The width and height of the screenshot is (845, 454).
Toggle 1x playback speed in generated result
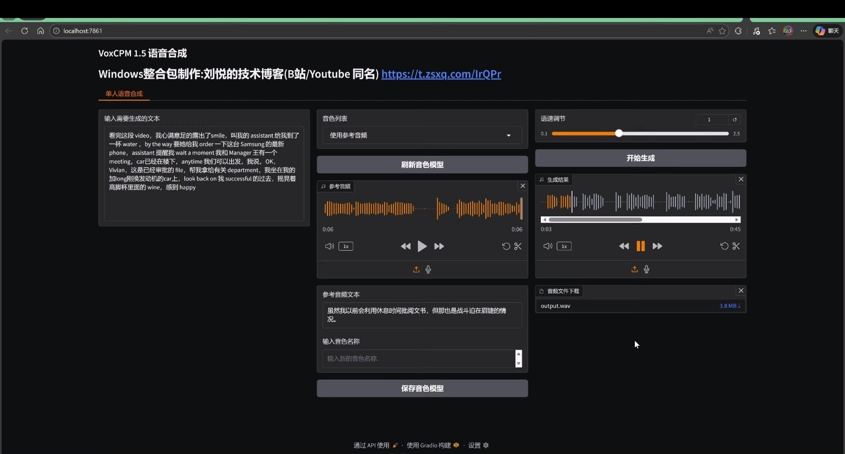(564, 246)
